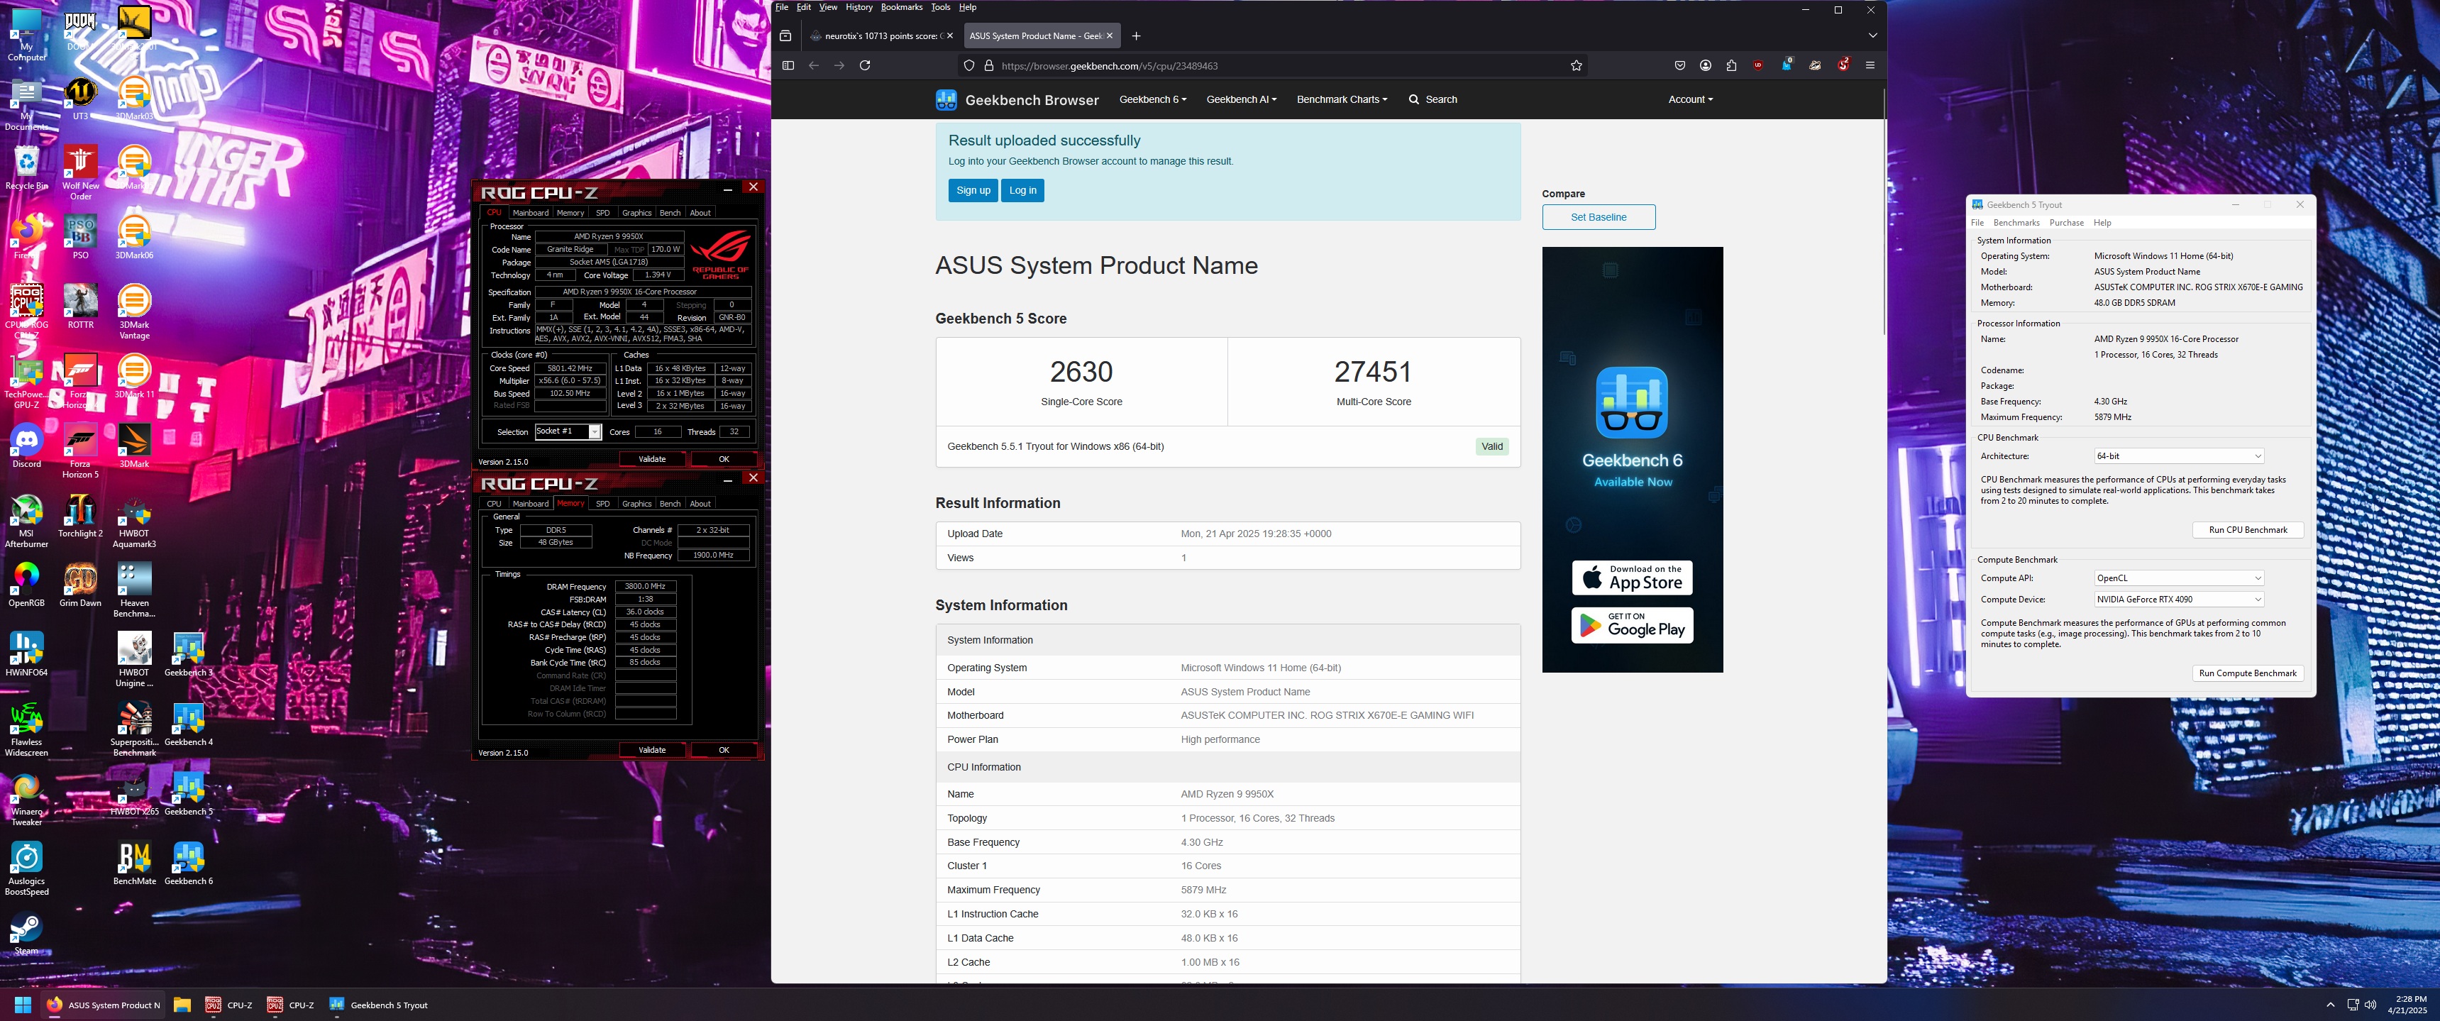
Task: Open Firefox extensions puzzle icon
Action: click(1731, 65)
